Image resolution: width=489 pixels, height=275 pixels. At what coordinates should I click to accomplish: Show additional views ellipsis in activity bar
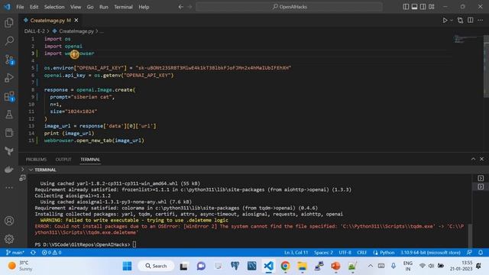coord(9,188)
